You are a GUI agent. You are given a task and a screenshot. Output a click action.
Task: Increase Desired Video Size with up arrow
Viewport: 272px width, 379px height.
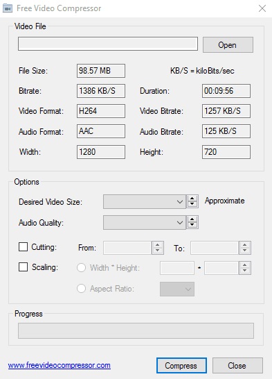tap(192, 199)
